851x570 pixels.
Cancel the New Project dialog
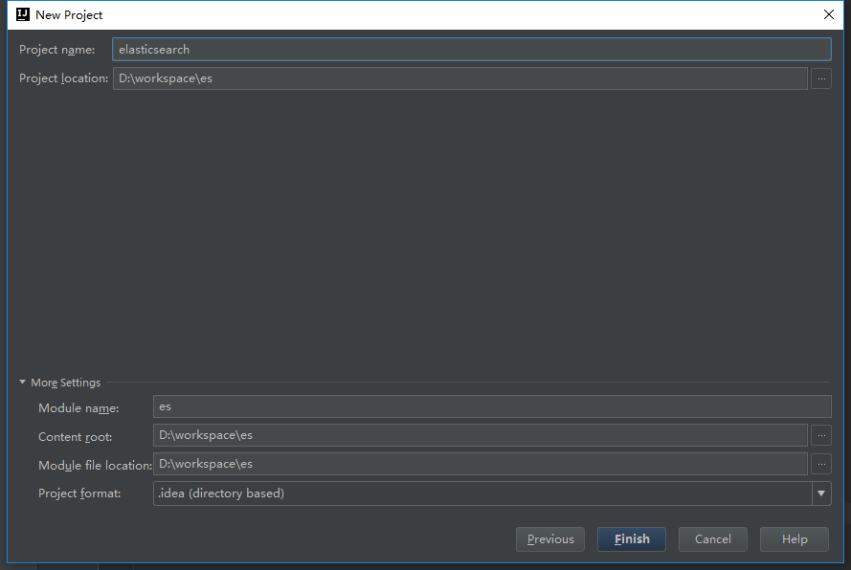[x=712, y=539]
